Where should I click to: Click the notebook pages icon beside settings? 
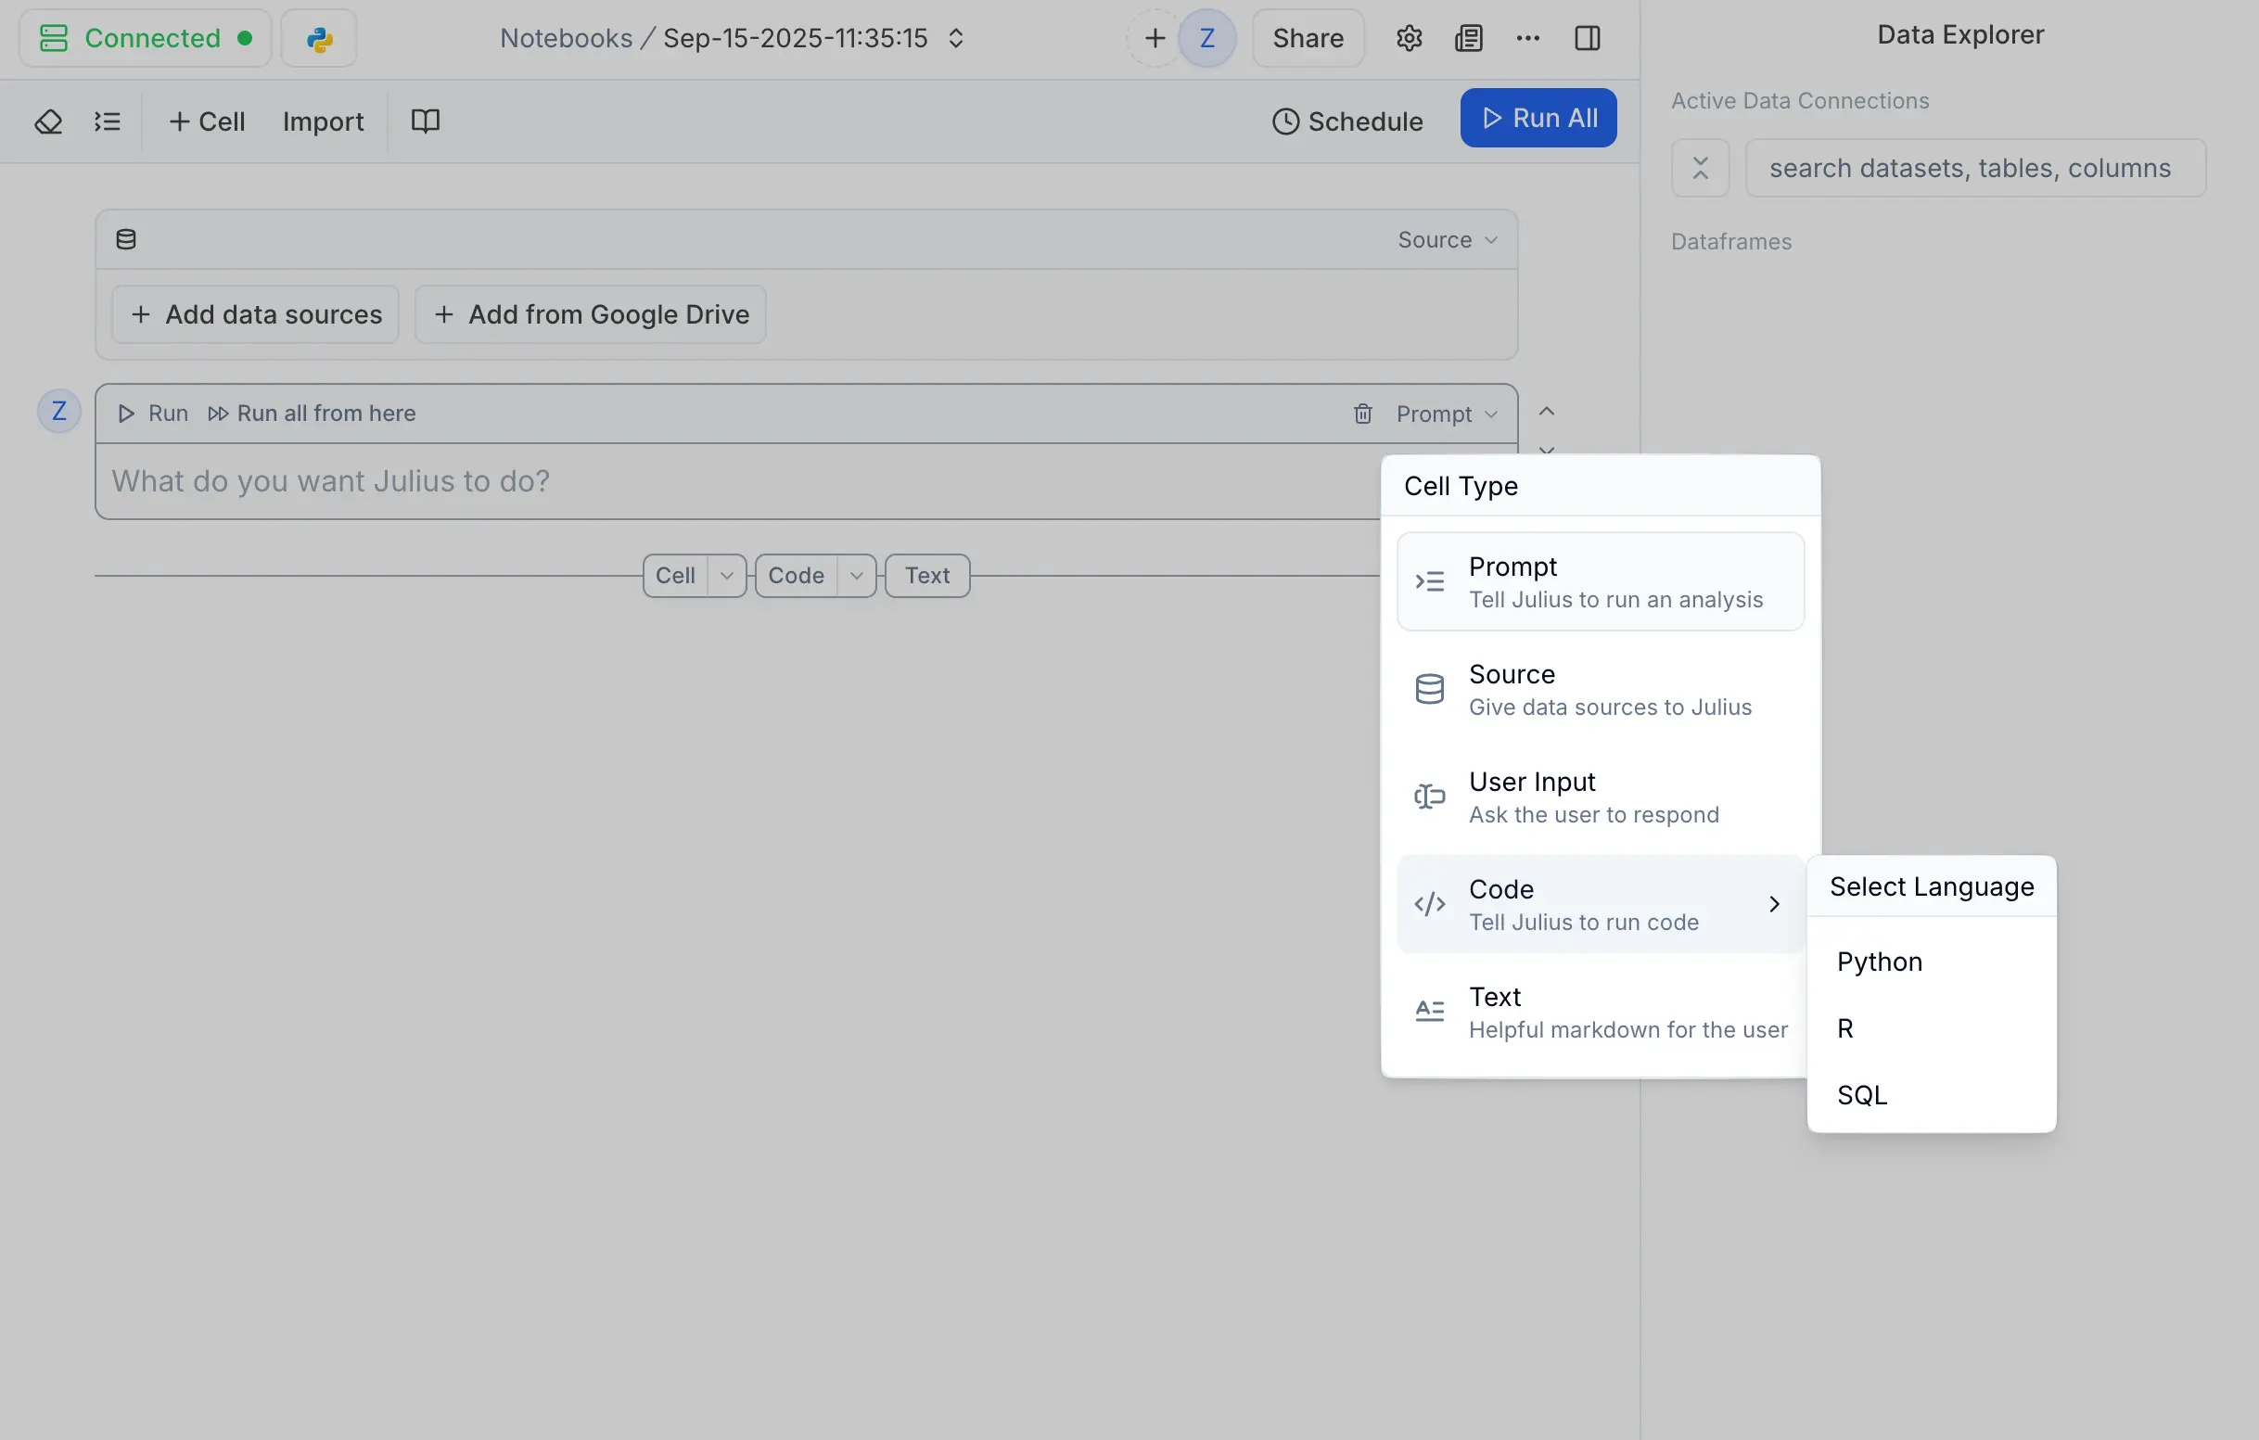[1468, 38]
